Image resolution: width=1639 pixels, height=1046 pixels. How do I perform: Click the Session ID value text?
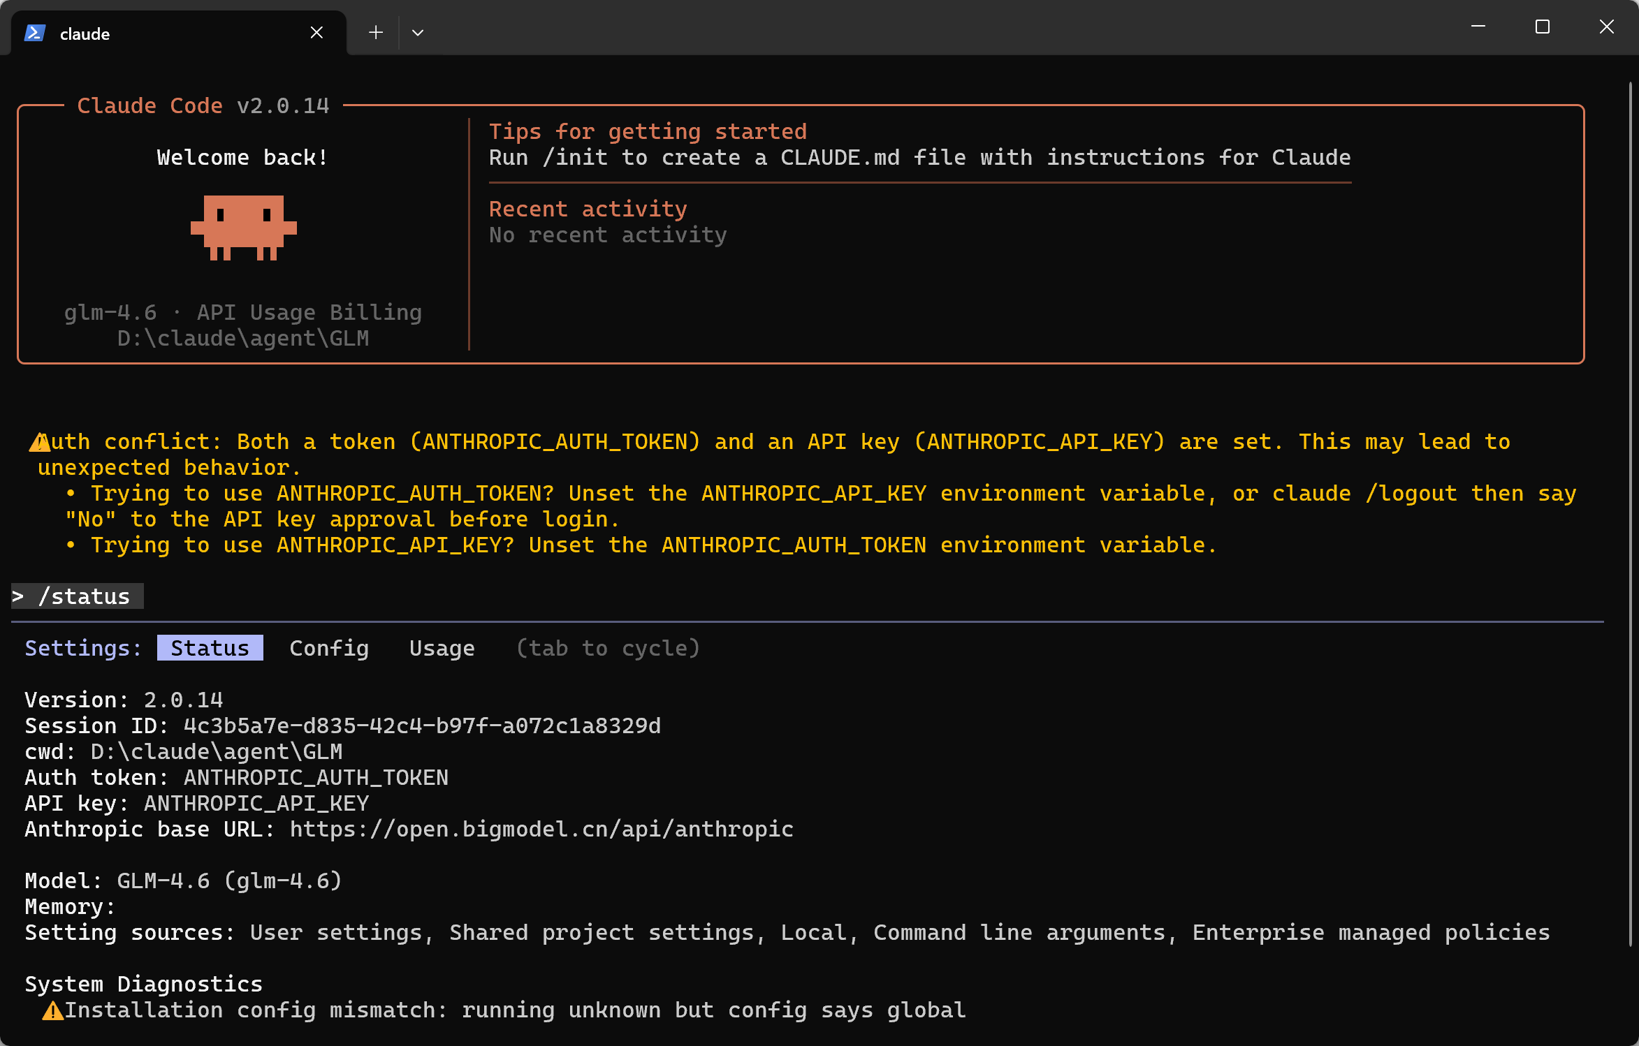click(422, 725)
